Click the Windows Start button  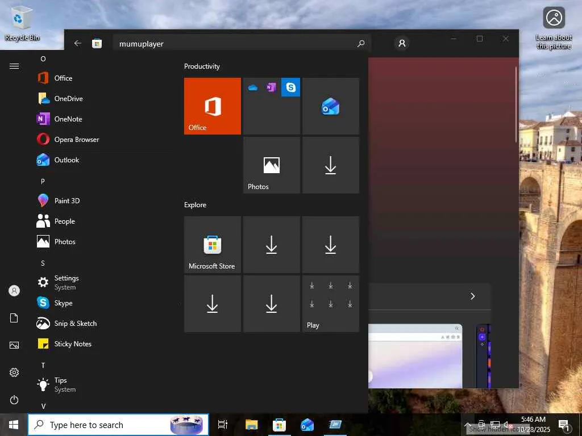click(x=14, y=425)
